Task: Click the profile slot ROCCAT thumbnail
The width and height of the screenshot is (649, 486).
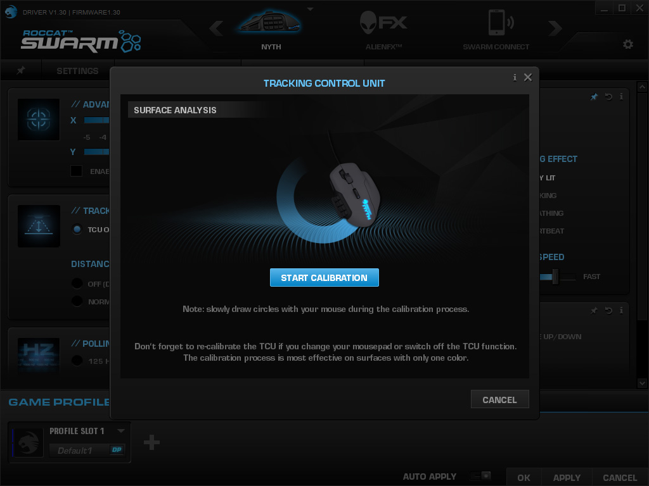Action: click(x=28, y=442)
